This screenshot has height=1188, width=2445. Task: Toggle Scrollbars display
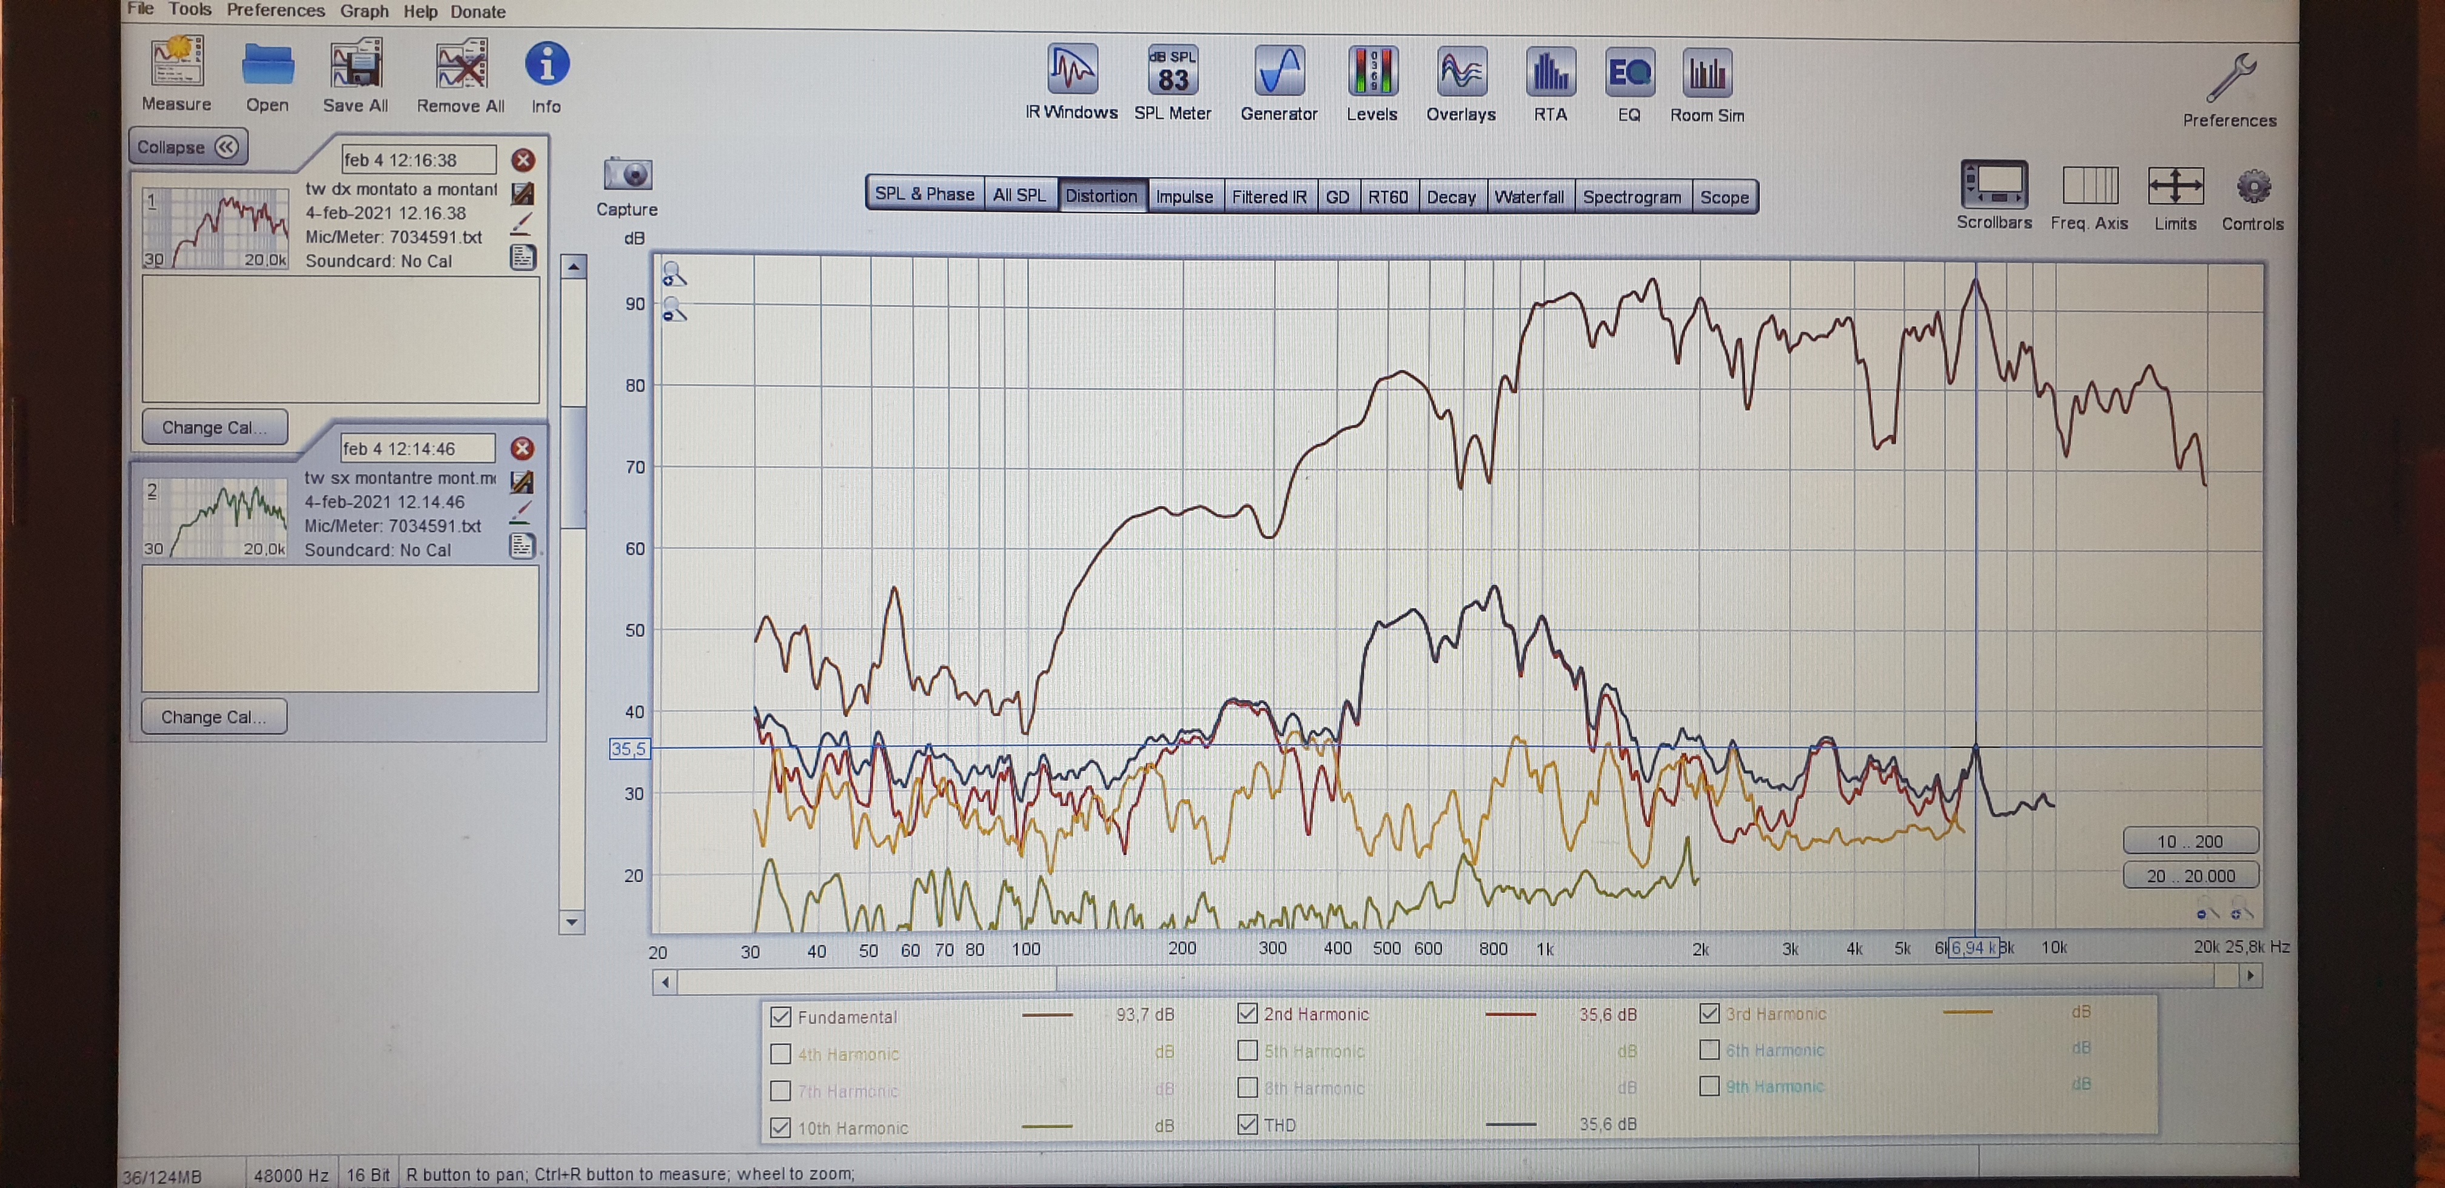[1994, 184]
